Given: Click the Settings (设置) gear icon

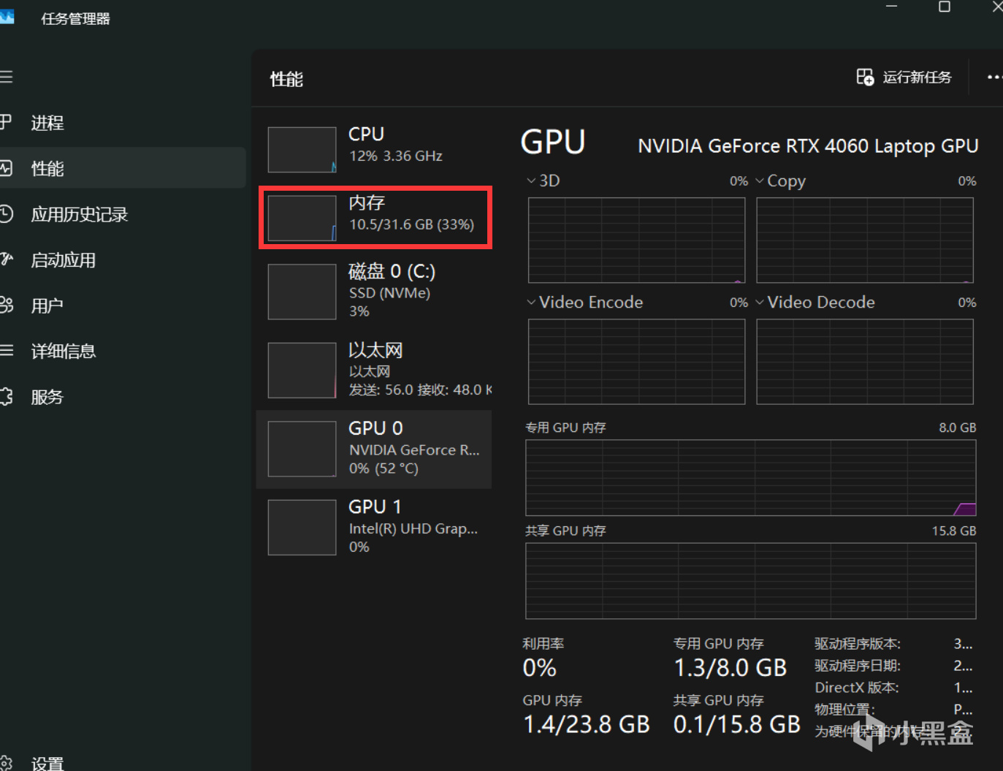Looking at the screenshot, I should pos(7,763).
